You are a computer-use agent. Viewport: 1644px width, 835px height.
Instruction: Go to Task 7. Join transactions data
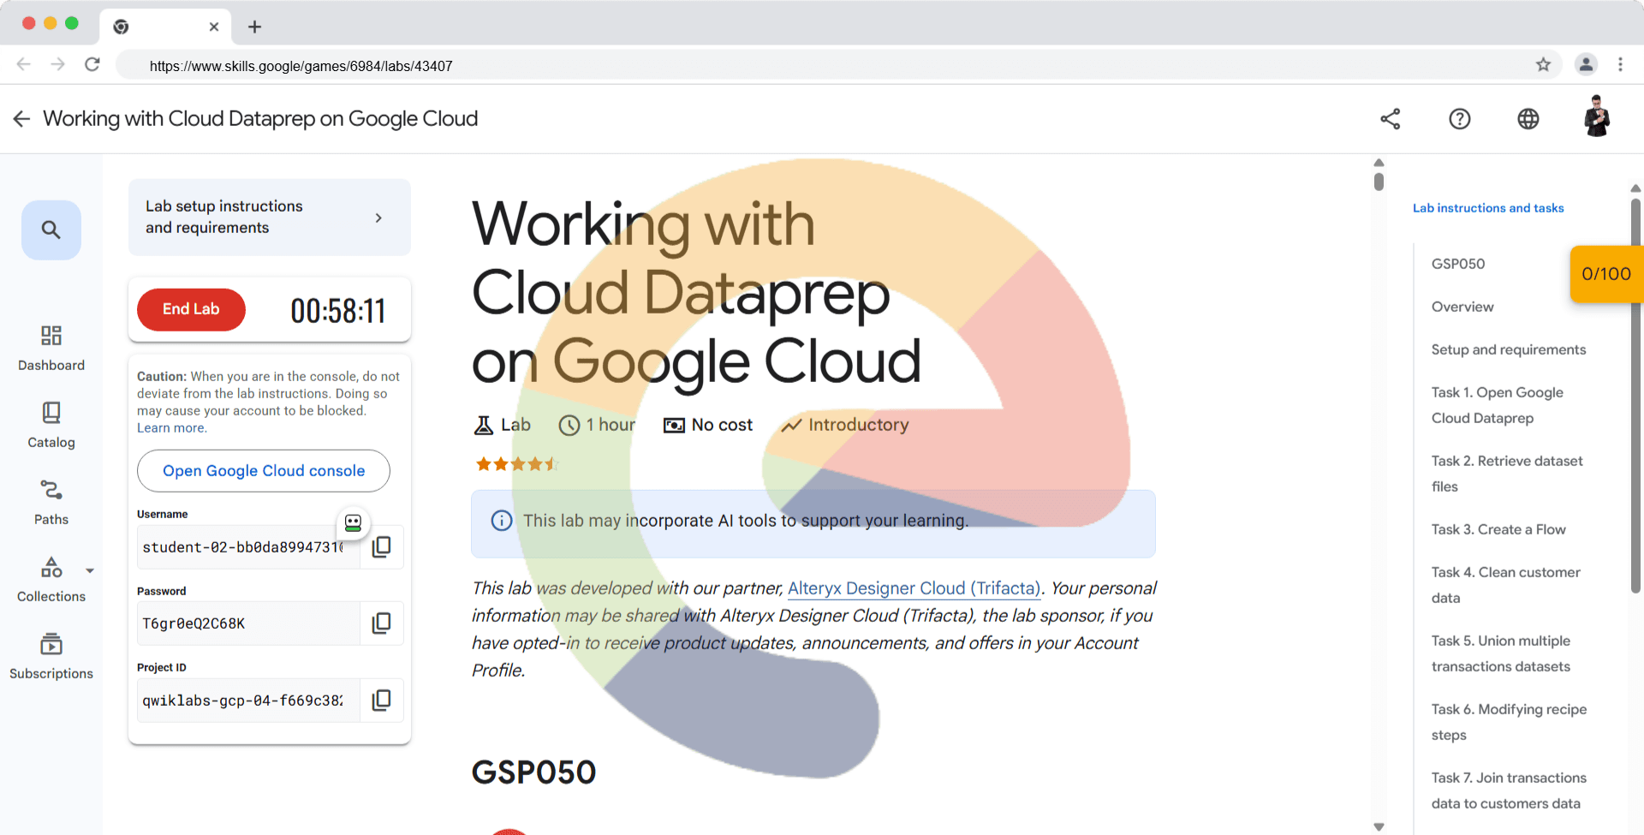pyautogui.click(x=1509, y=790)
